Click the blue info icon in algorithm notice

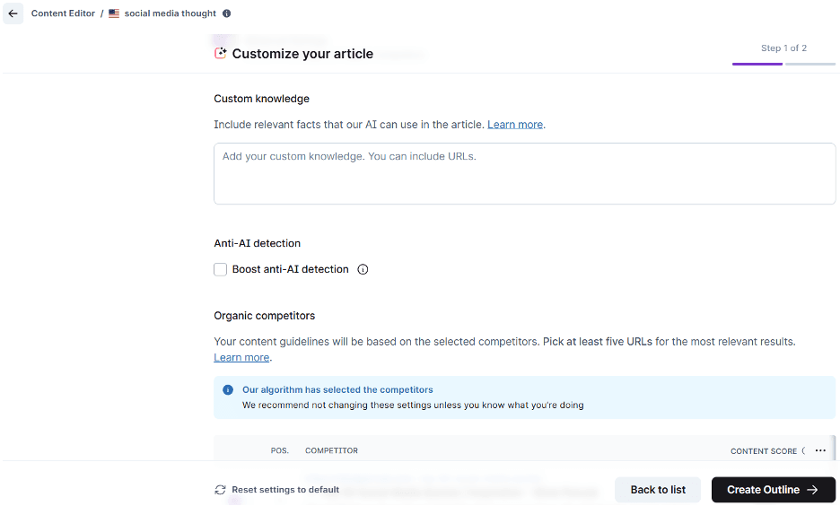(228, 389)
